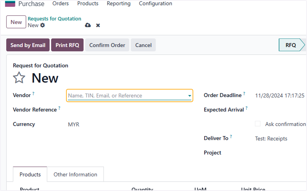Click the Purchase app logo icon

click(x=10, y=4)
